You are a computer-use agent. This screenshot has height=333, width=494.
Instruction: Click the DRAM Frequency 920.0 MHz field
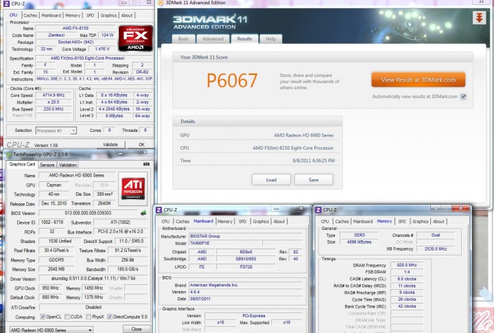pos(407,265)
